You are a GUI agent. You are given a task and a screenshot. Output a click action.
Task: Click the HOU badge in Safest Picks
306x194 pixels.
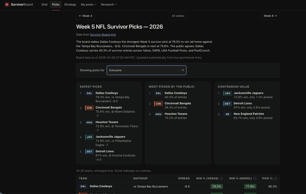[89, 122]
